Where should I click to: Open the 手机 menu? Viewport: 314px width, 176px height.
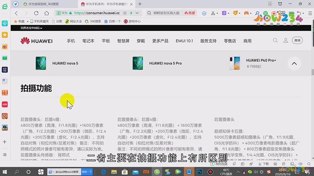(71, 41)
